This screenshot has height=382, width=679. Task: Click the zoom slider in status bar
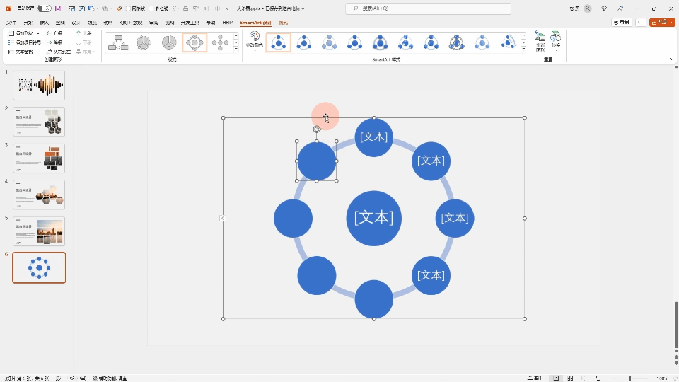click(630, 378)
